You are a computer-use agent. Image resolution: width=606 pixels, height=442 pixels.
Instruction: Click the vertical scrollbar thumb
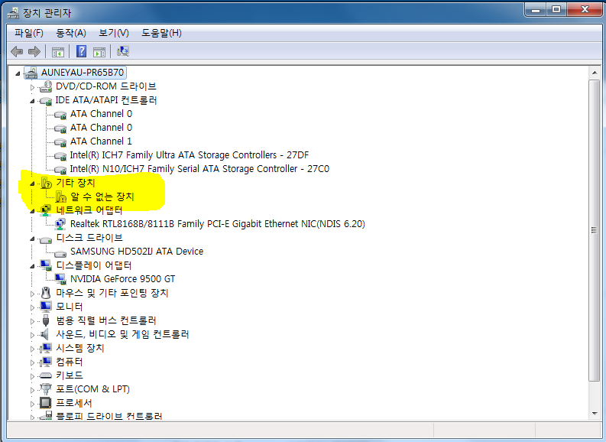[595, 230]
